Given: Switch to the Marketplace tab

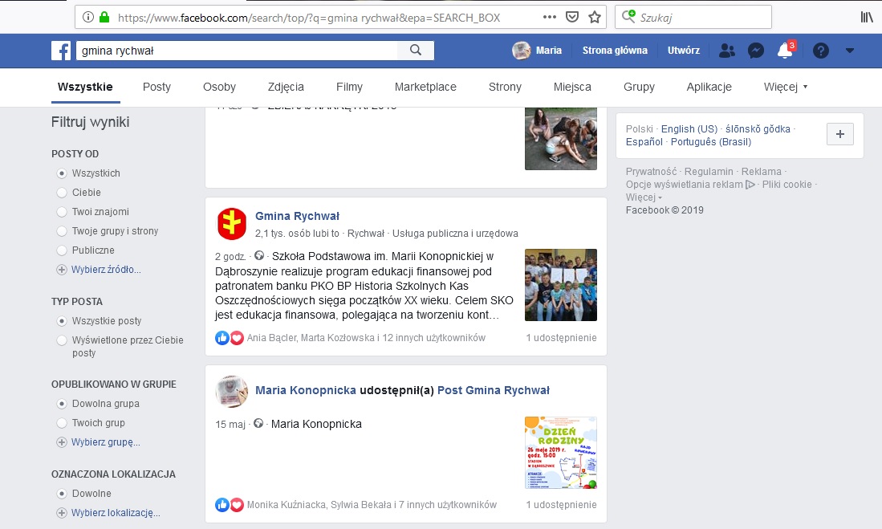Looking at the screenshot, I should coord(425,87).
